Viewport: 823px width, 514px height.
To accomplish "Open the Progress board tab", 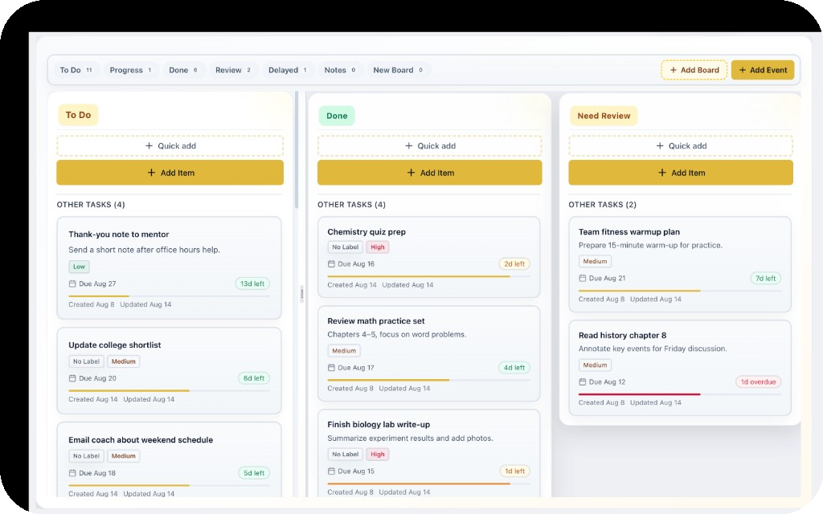I will [130, 70].
